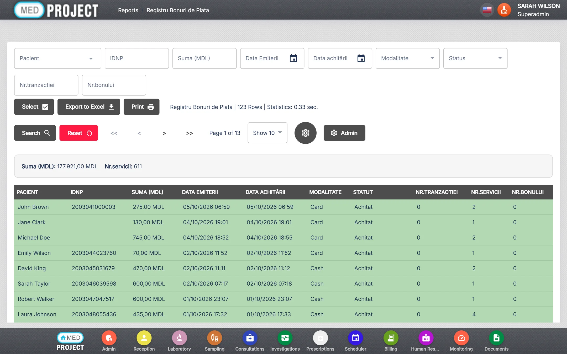Open the Prescriptions module
567x354 pixels.
(320, 341)
